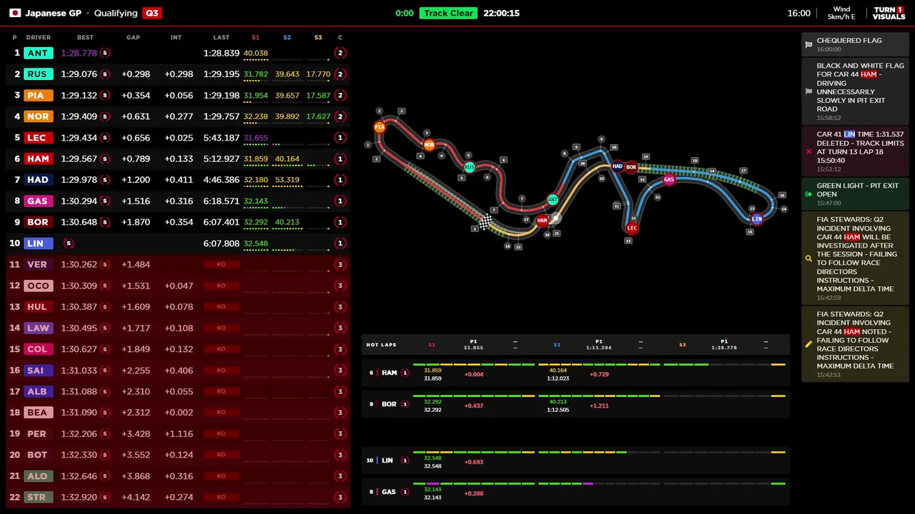The height and width of the screenshot is (514, 915).
Task: Select the LEC driver badge in the standings
Action: click(37, 138)
